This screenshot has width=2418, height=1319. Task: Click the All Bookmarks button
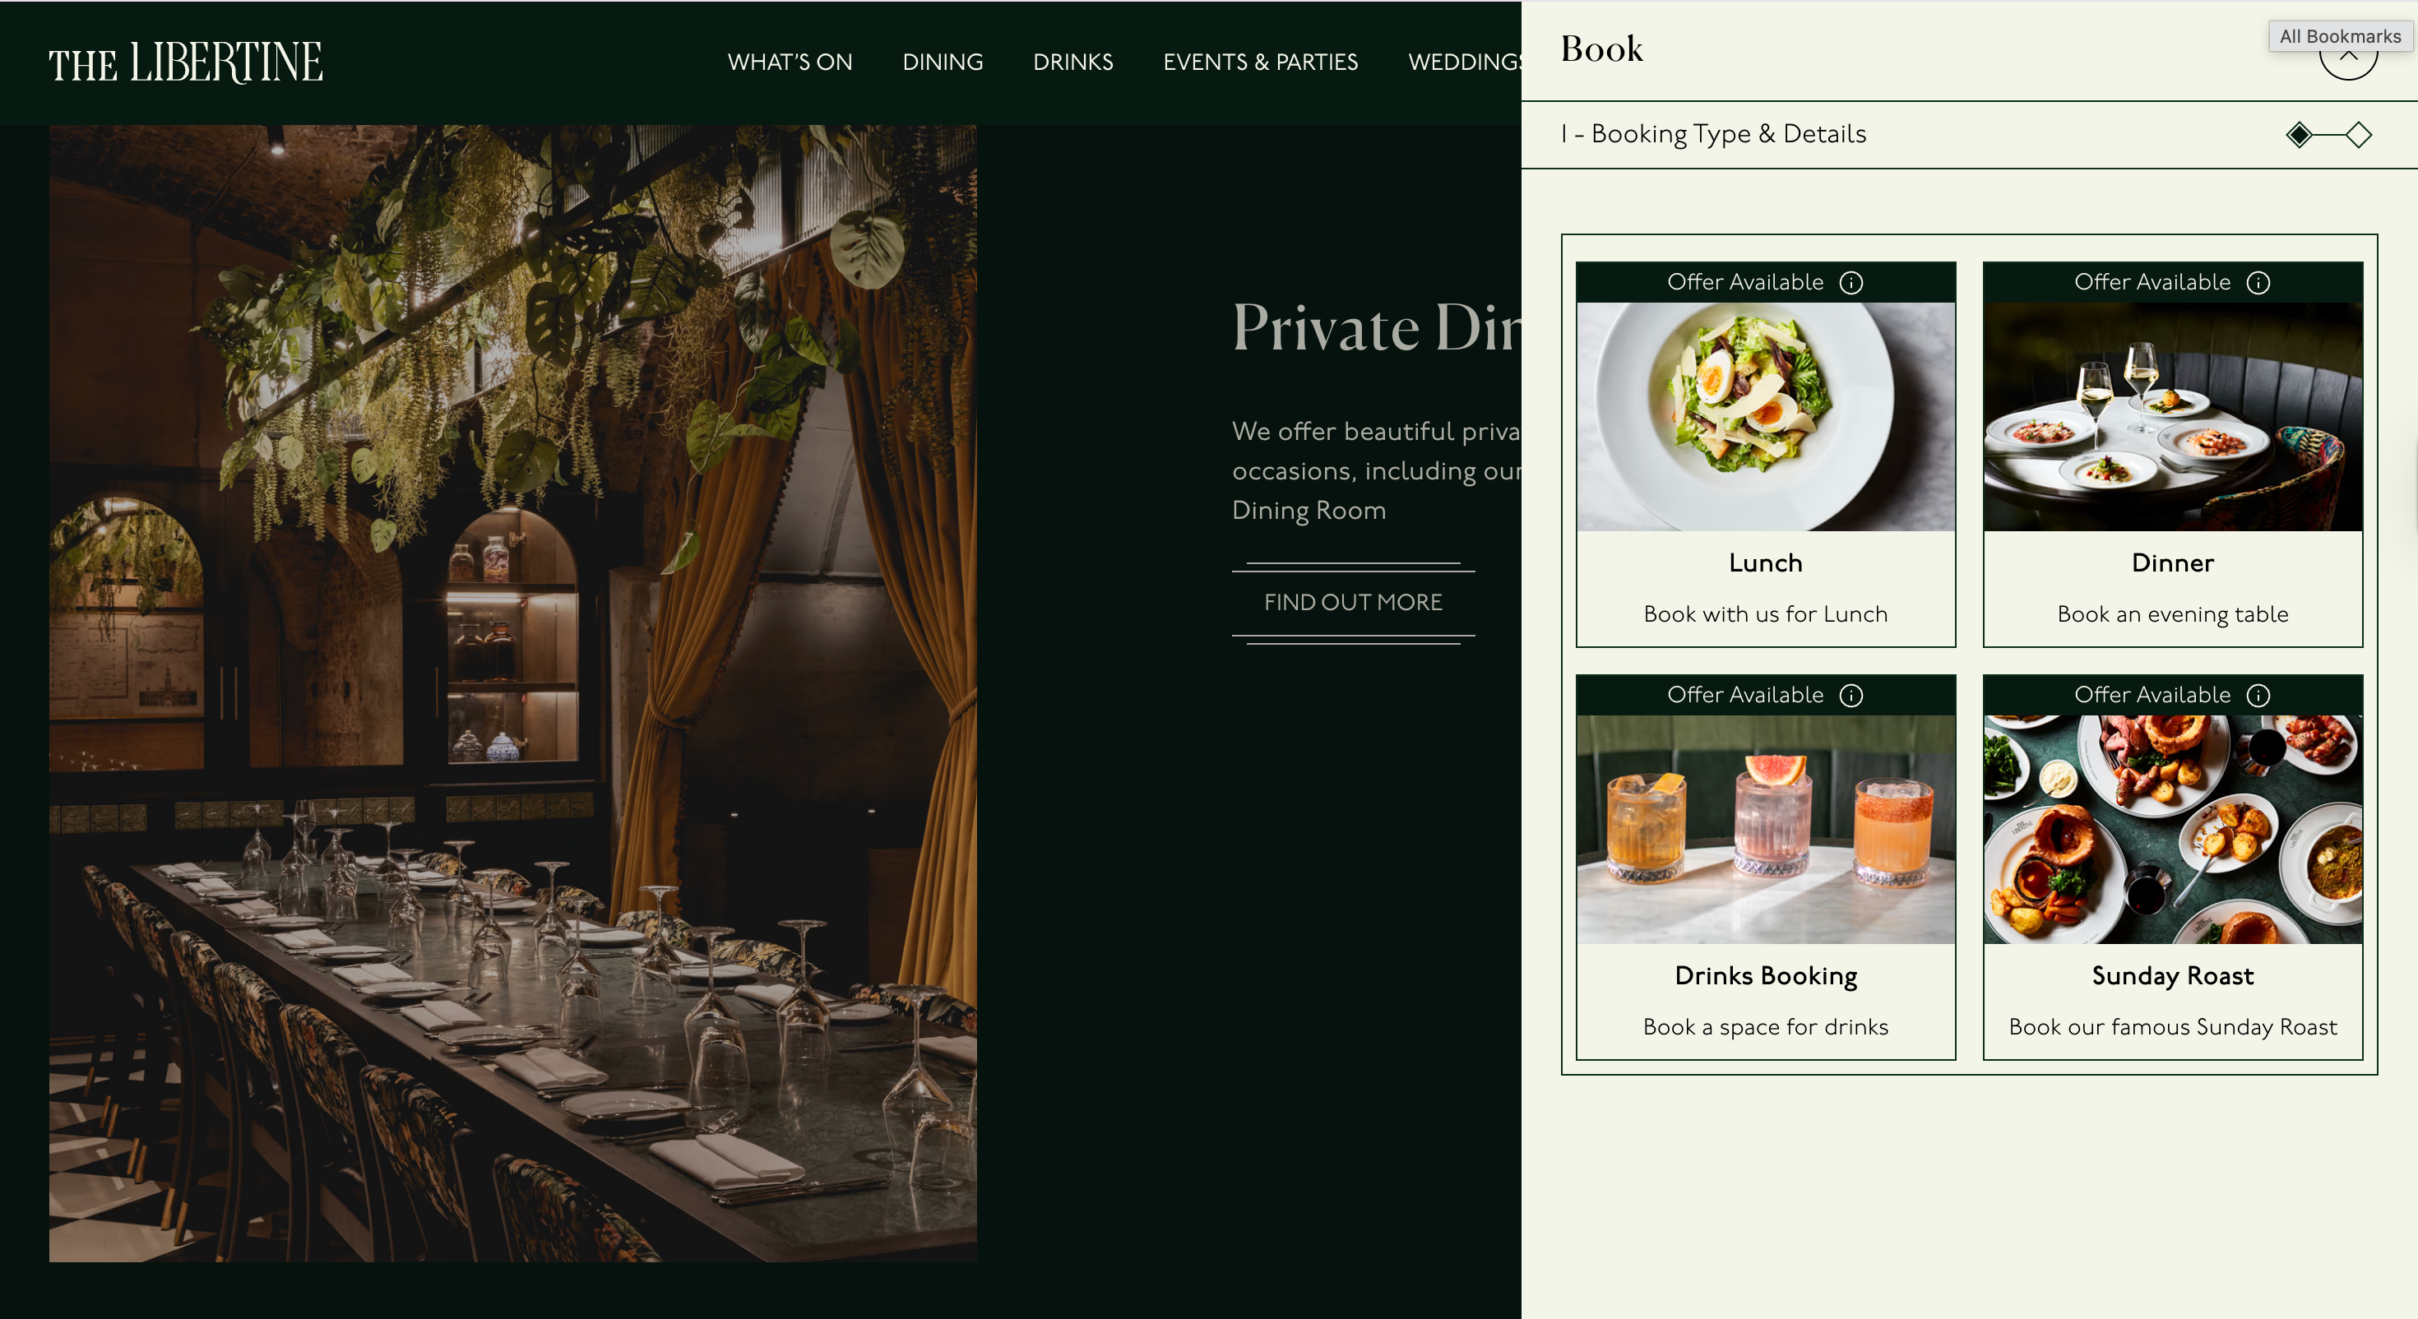coord(2340,37)
